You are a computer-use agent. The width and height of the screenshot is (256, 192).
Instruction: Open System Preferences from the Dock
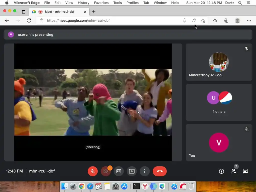tap(115, 186)
